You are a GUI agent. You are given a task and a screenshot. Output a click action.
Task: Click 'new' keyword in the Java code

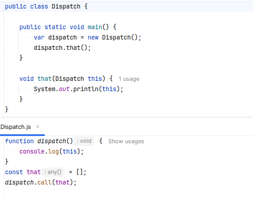93,37
